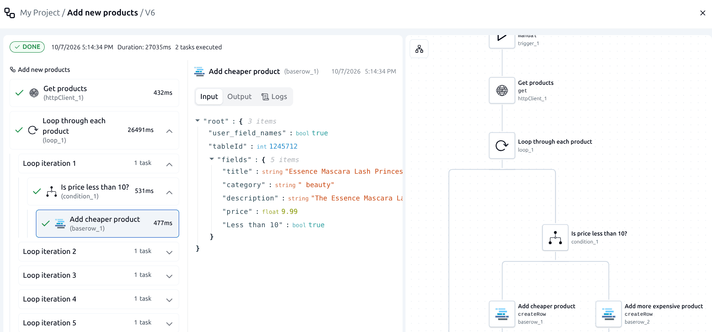Click the workflow logo icon beside My Project
The height and width of the screenshot is (332, 712).
tap(10, 13)
